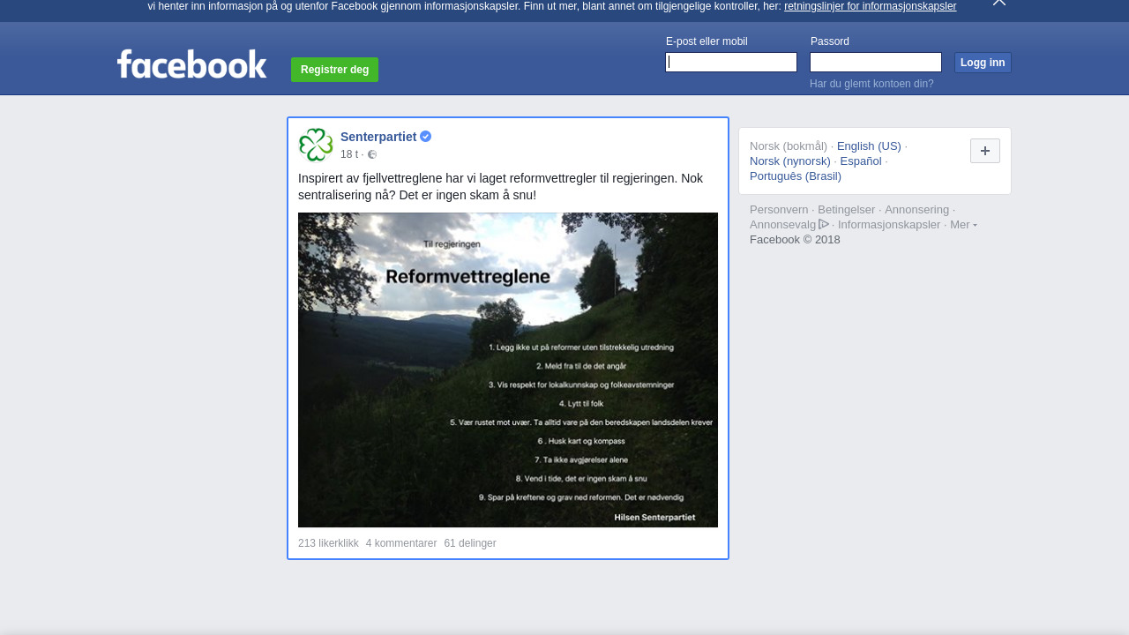Click the Facebook logo
Screen dimensions: 1129x635
[191, 63]
